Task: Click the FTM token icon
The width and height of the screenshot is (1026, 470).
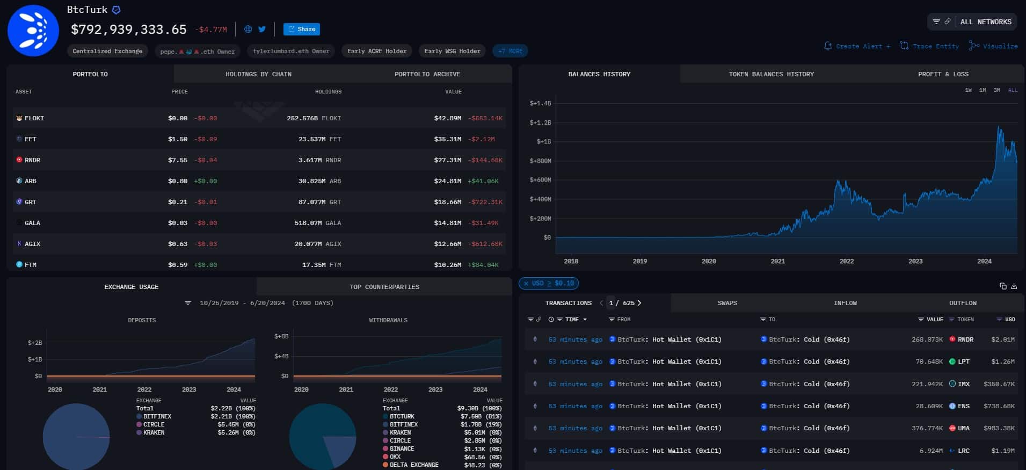Action: click(x=19, y=265)
